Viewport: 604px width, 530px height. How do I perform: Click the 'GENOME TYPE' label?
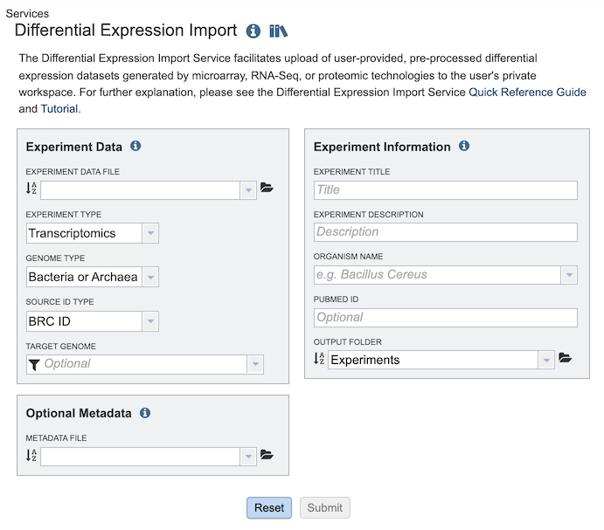click(55, 258)
